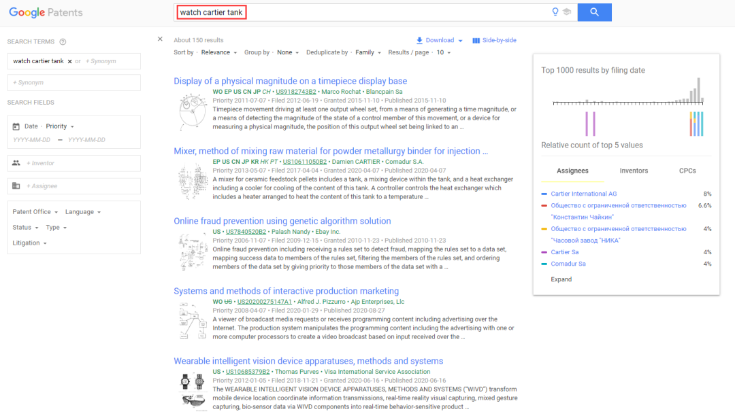Click the filing date histogram chart

coord(628,91)
